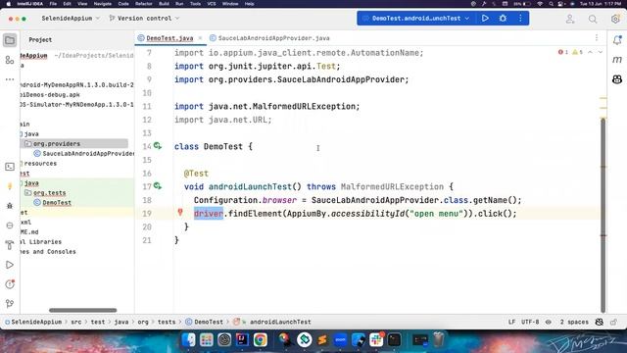The image size is (627, 353).
Task: Open IDE settings gear icon
Action: pos(615,19)
